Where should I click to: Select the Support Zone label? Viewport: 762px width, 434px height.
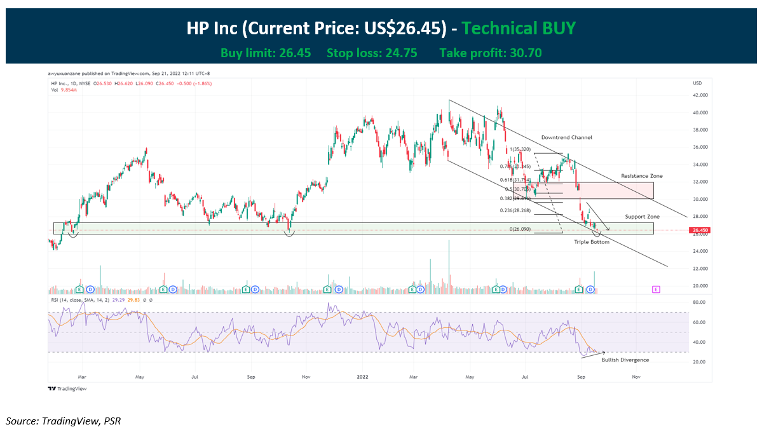[x=642, y=217]
